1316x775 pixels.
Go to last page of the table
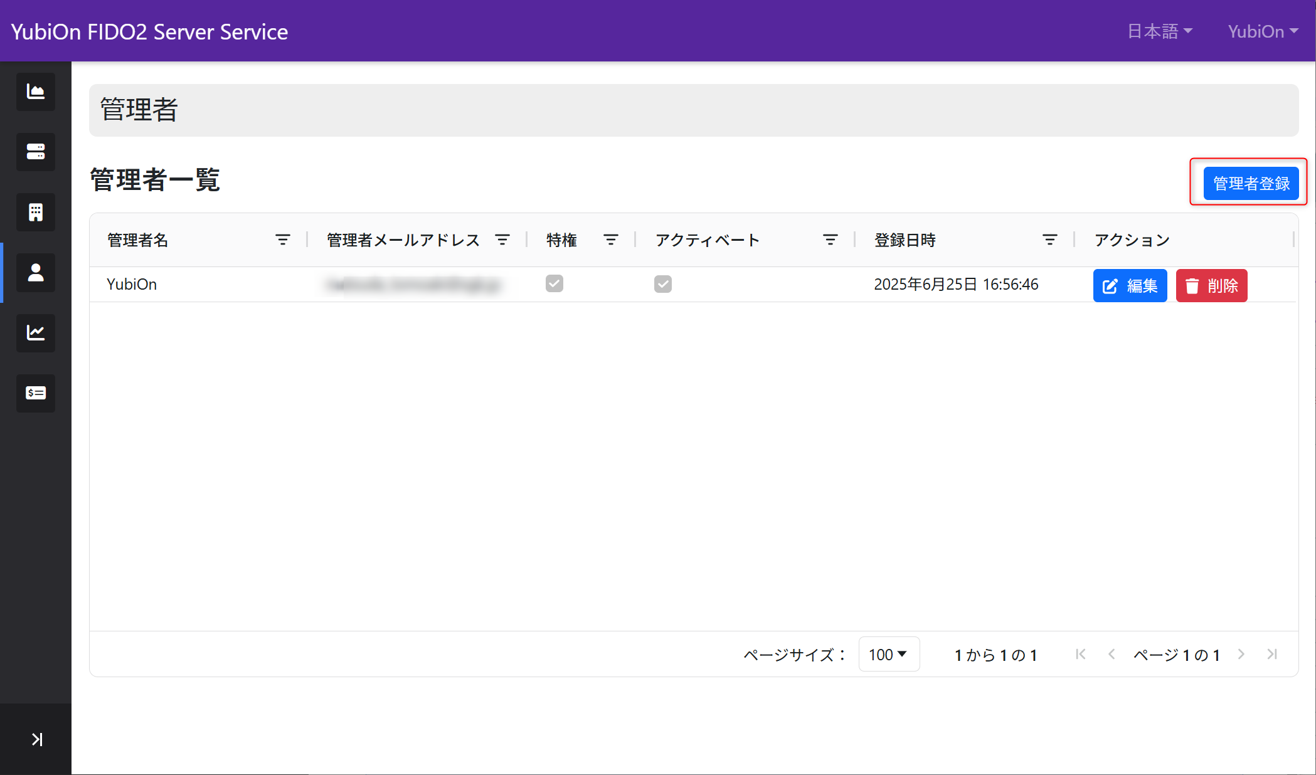coord(1272,655)
